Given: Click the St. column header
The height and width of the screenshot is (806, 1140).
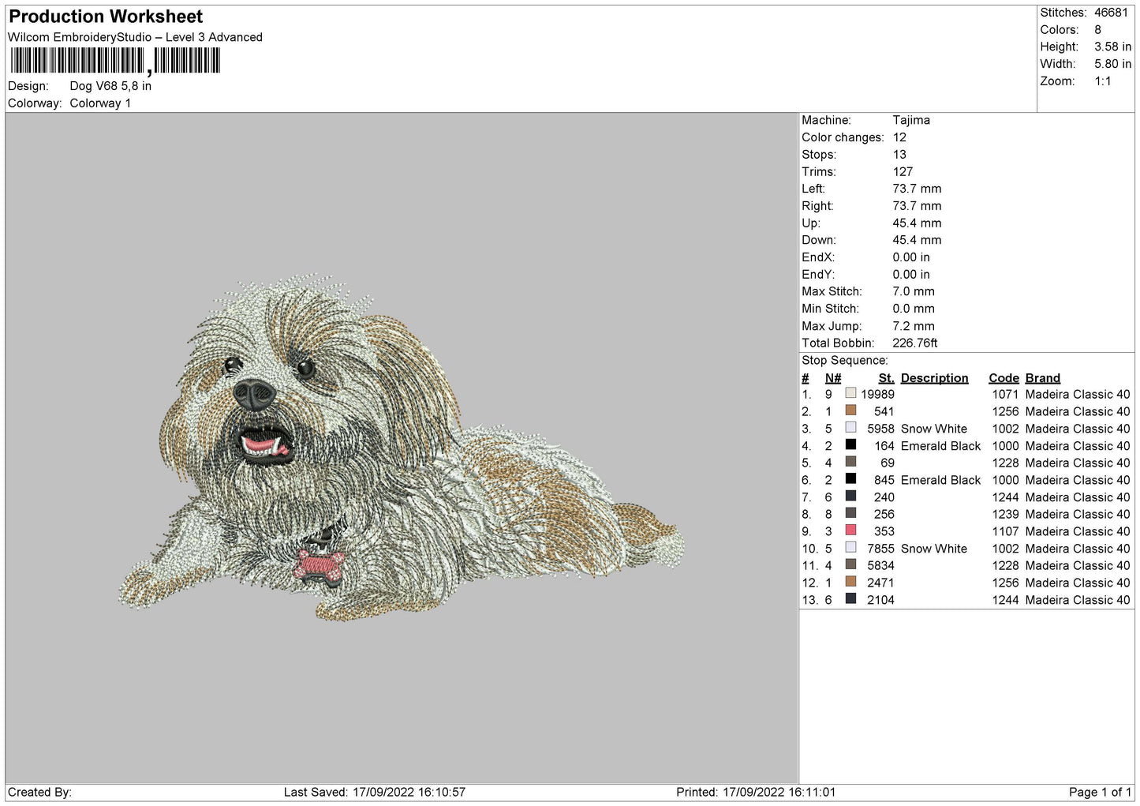Looking at the screenshot, I should 886,378.
